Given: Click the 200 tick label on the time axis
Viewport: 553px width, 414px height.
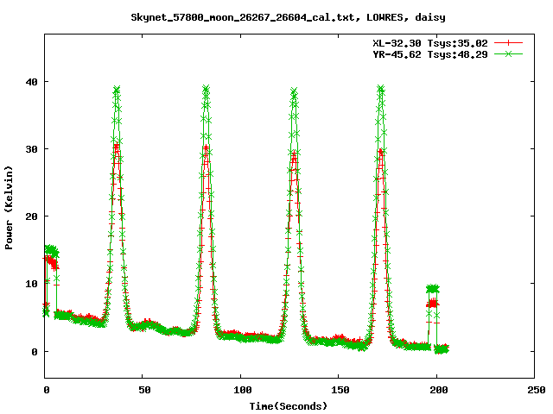Looking at the screenshot, I should click(x=438, y=390).
